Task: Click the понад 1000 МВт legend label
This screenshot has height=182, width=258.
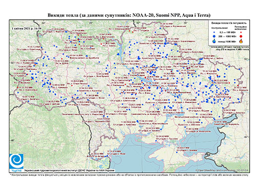Action: tap(227, 41)
